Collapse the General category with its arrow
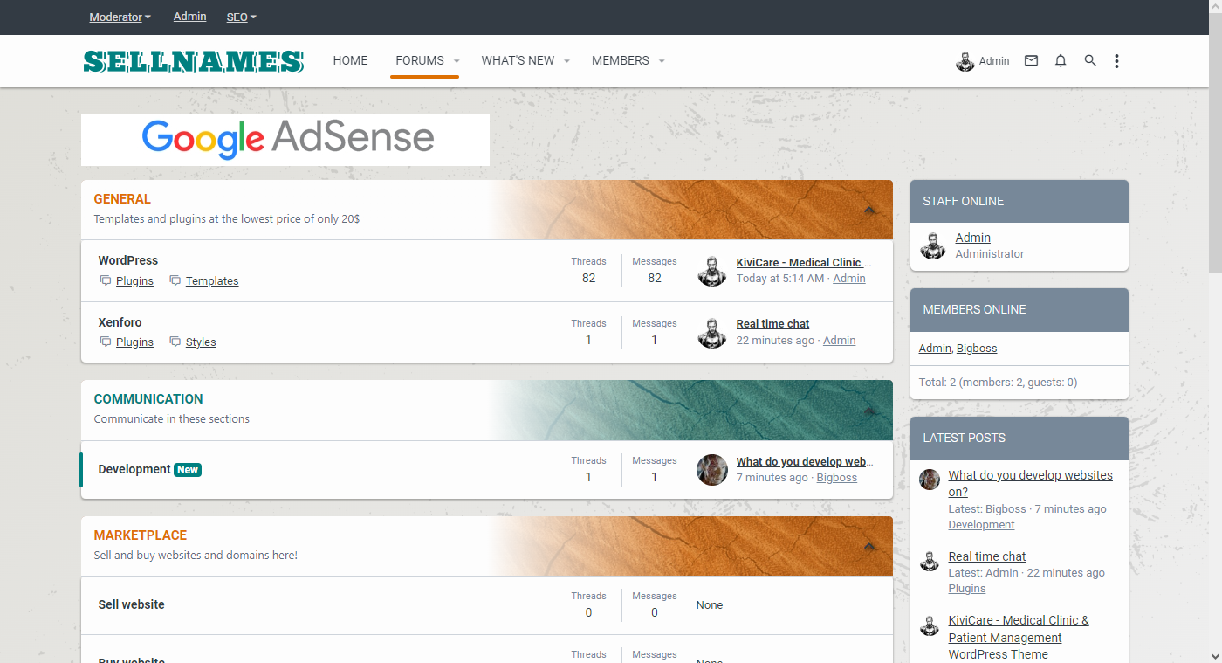 [869, 210]
